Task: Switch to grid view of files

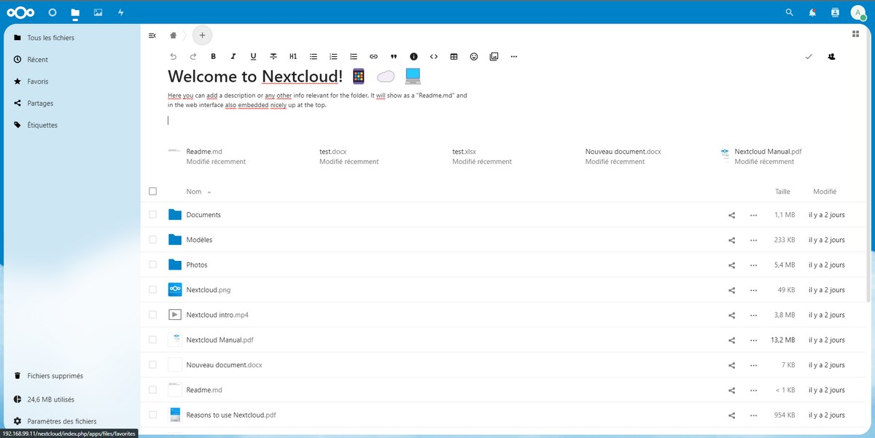Action: point(855,34)
